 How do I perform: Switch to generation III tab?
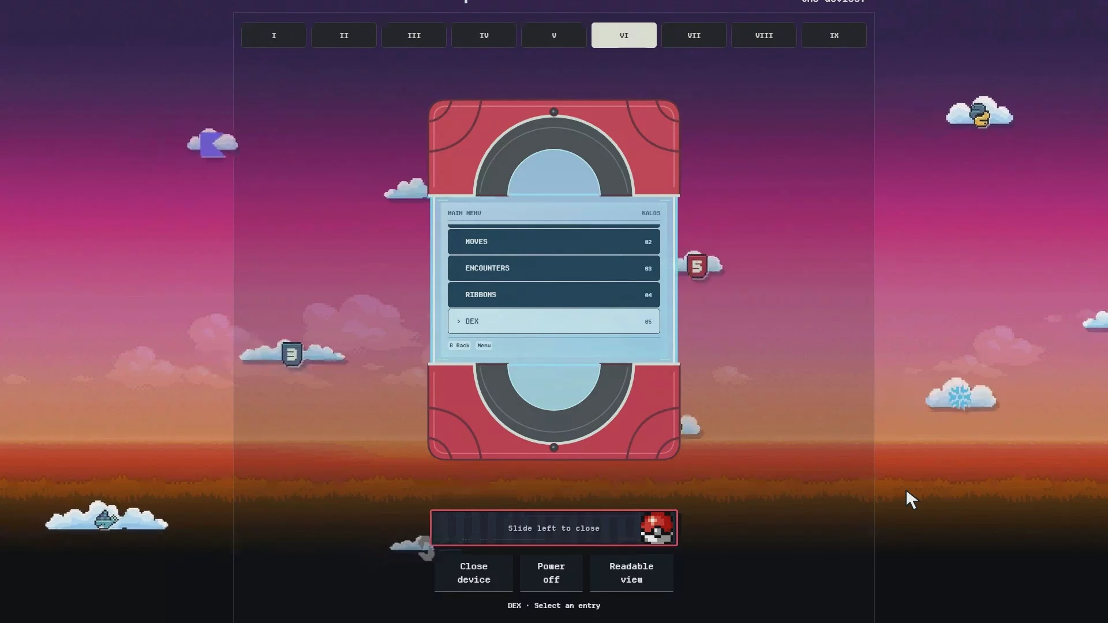(414, 35)
